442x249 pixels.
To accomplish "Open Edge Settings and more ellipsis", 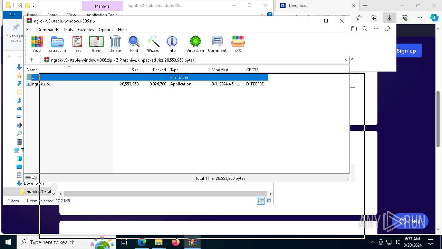I will tap(420, 18).
